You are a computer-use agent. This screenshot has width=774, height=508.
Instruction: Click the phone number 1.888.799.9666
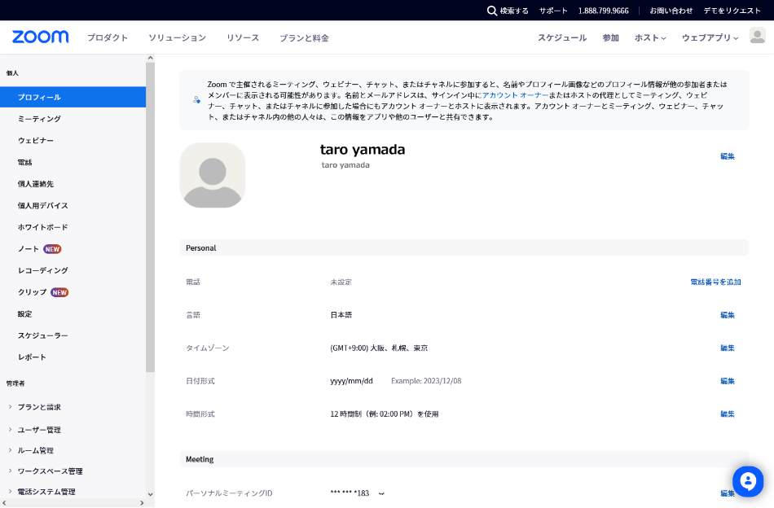pos(603,11)
